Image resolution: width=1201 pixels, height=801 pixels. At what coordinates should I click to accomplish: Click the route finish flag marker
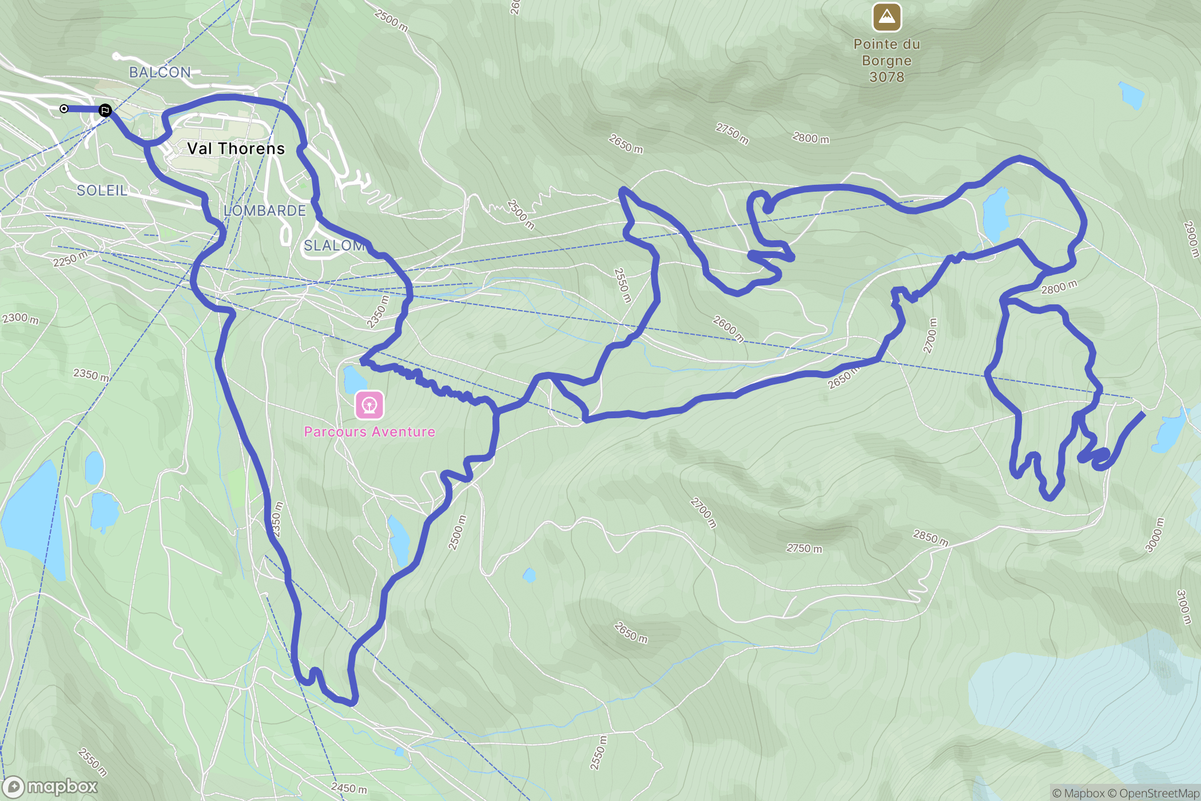point(105,110)
